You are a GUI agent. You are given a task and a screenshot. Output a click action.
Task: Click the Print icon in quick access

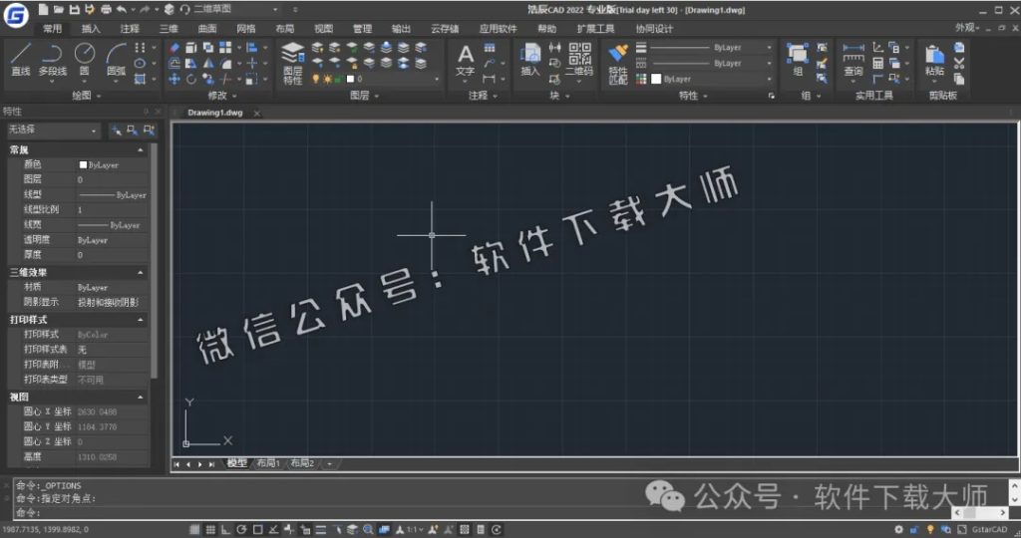click(106, 10)
